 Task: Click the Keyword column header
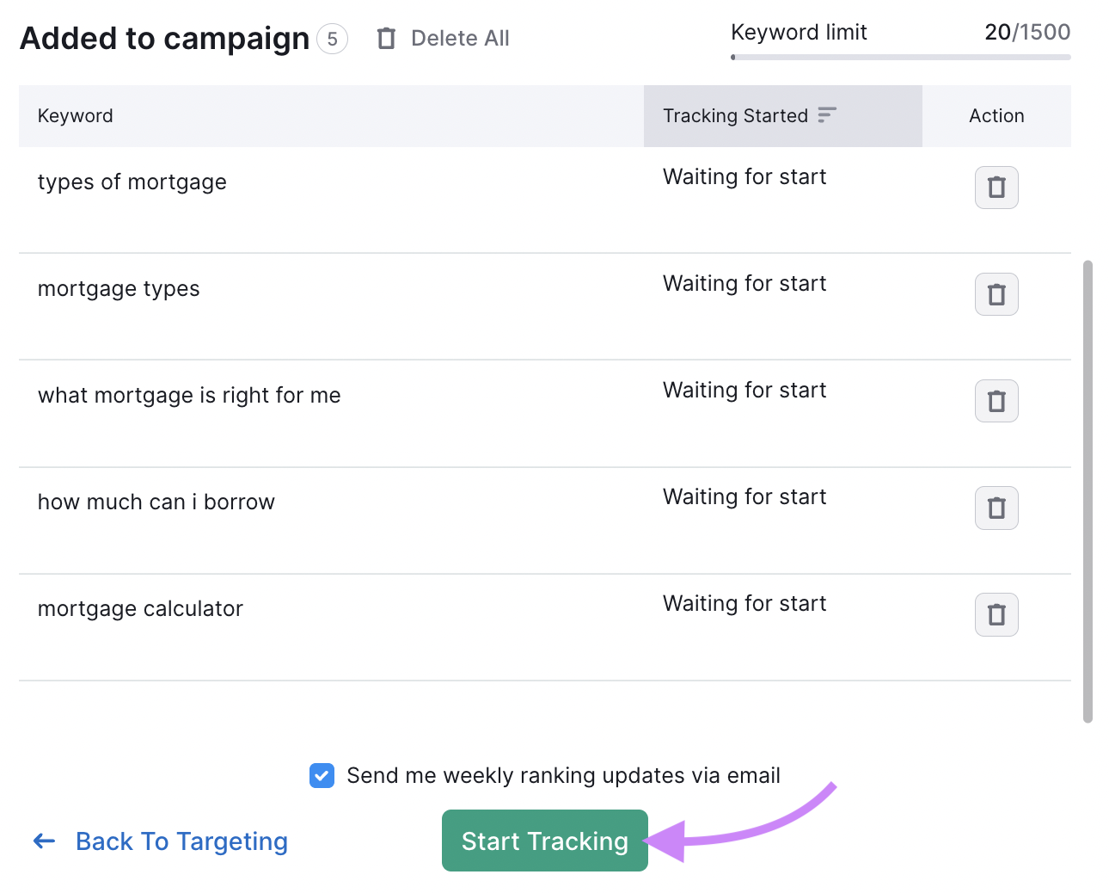click(76, 116)
